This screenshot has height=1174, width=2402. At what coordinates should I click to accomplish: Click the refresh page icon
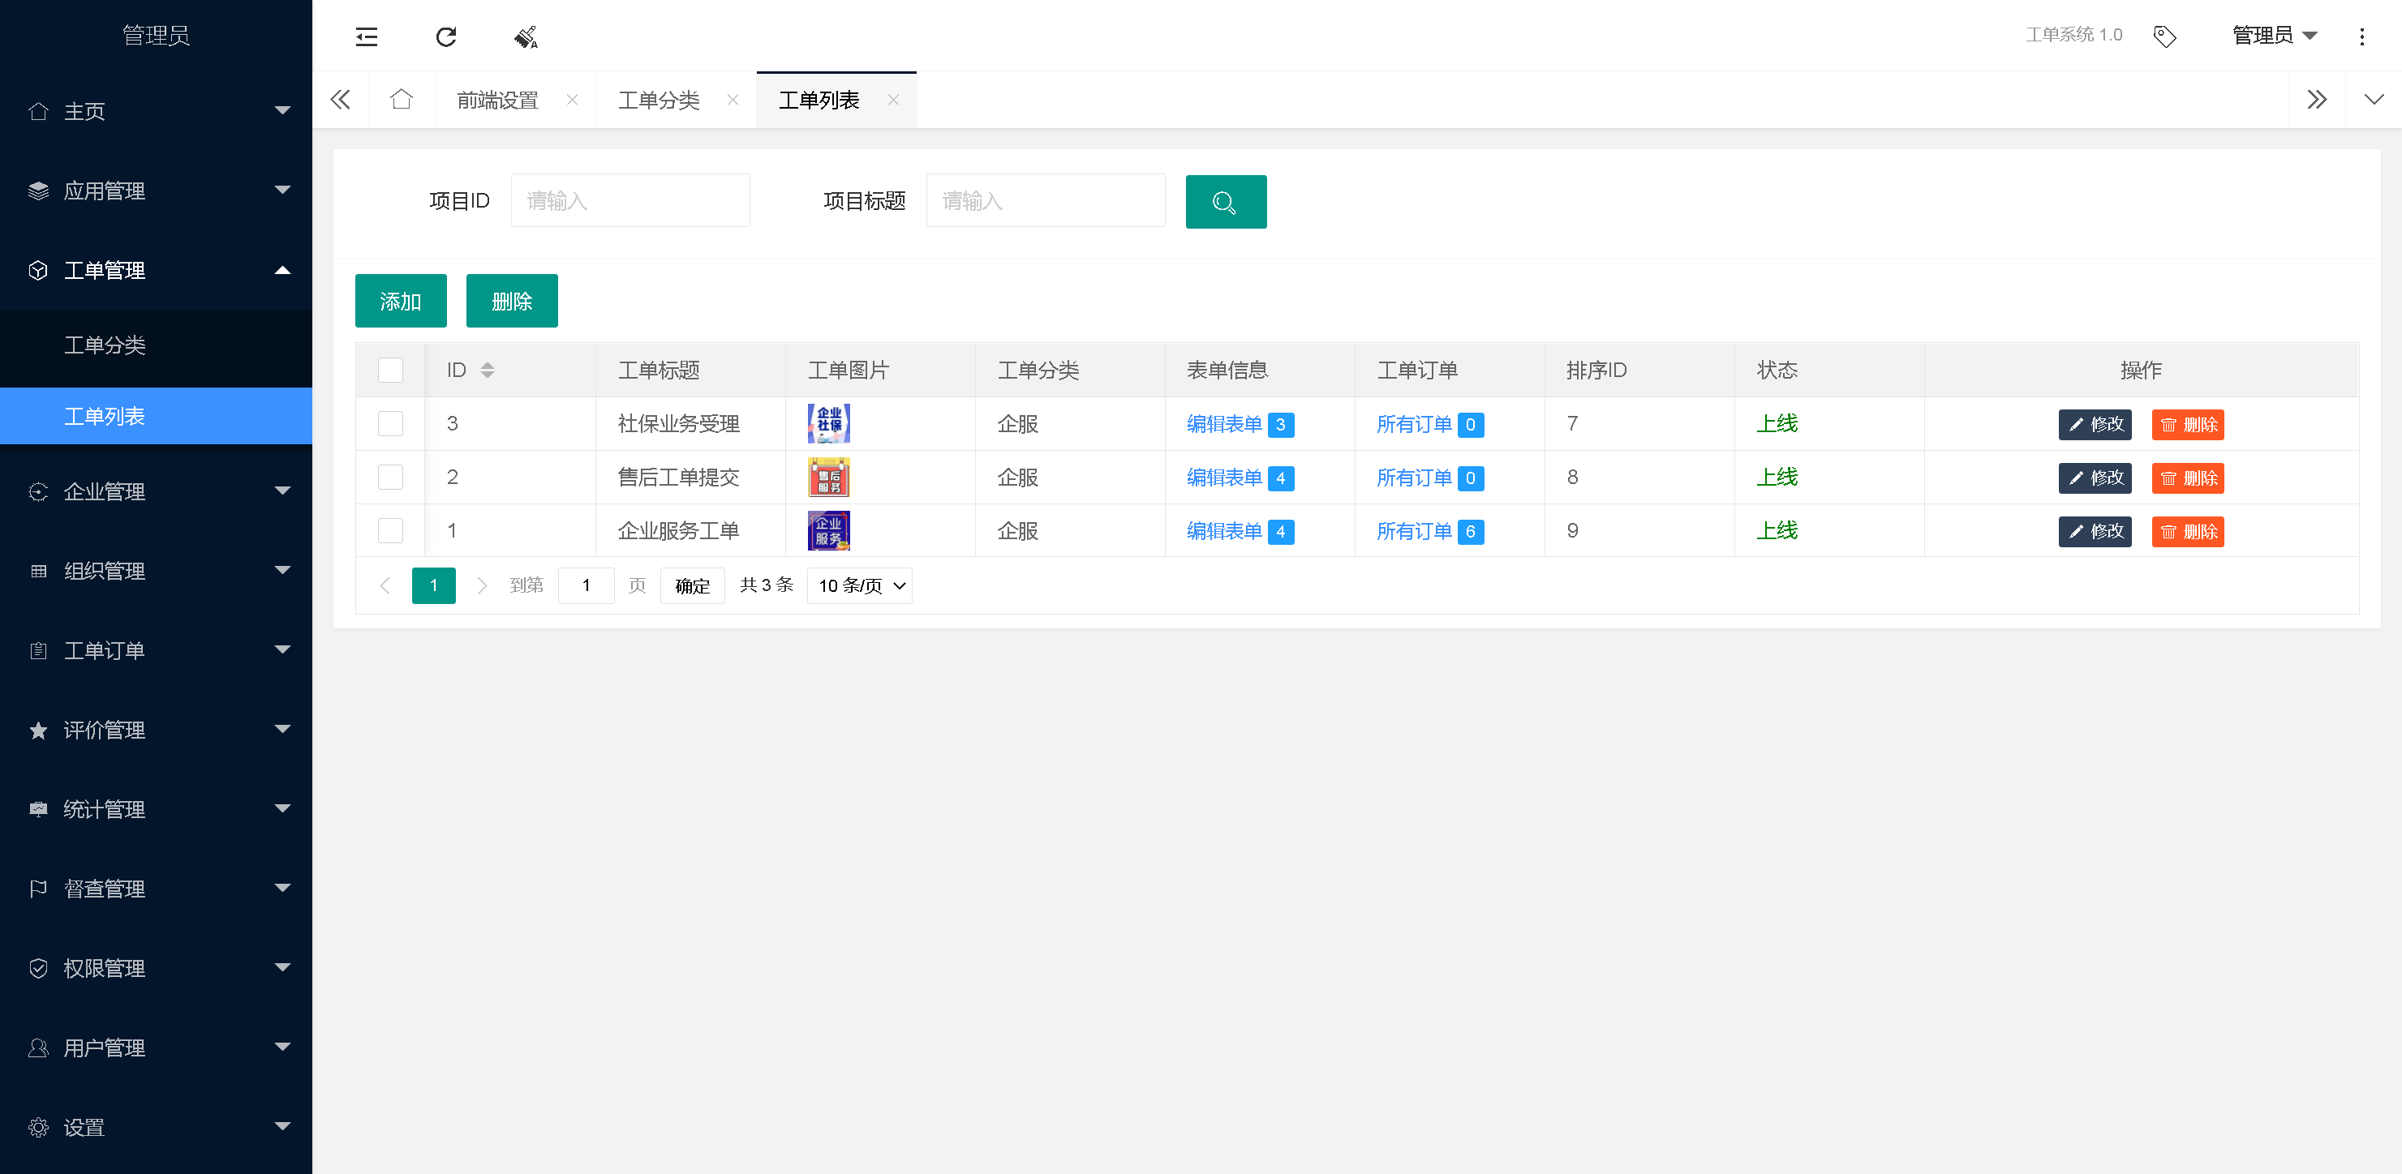[x=445, y=36]
